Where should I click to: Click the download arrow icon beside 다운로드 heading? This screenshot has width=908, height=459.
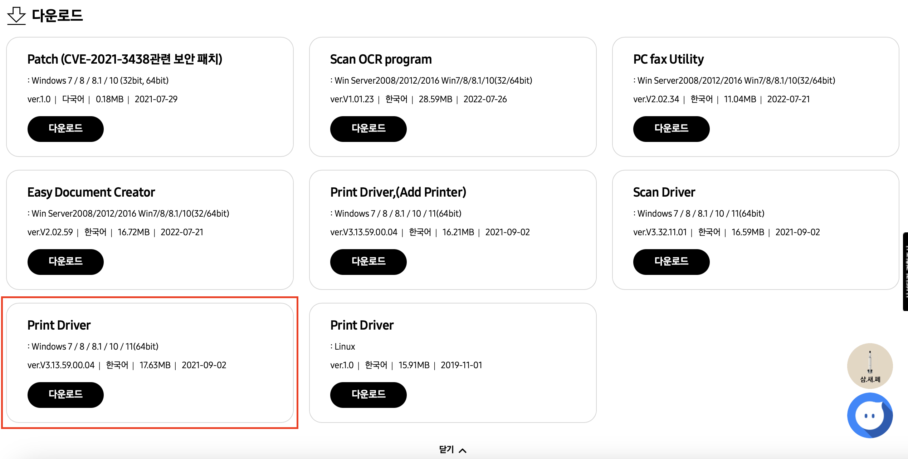[16, 16]
